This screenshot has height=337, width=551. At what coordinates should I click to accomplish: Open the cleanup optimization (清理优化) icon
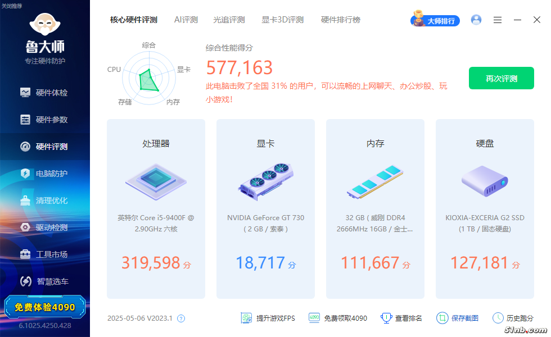25,201
